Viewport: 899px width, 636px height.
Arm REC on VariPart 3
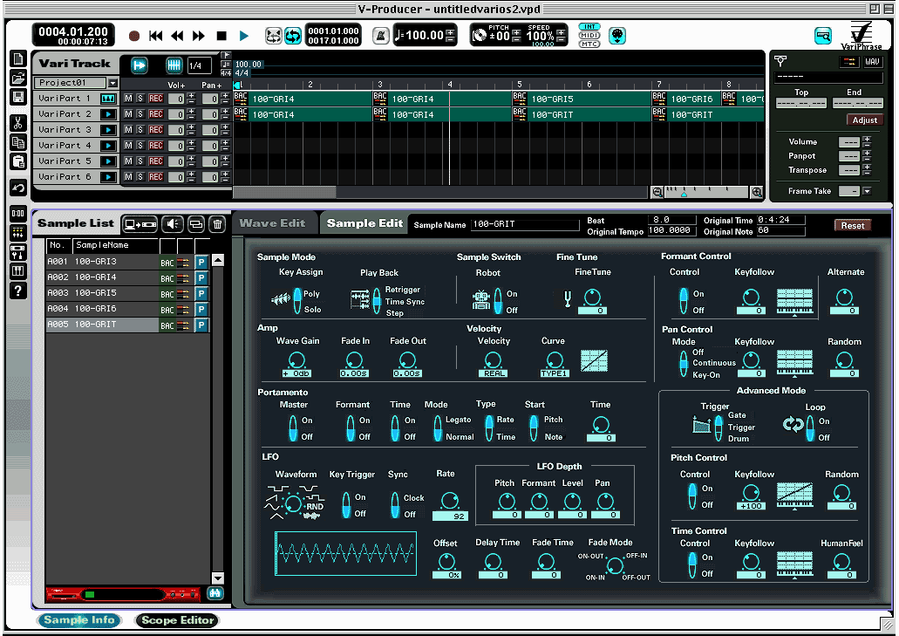click(156, 130)
